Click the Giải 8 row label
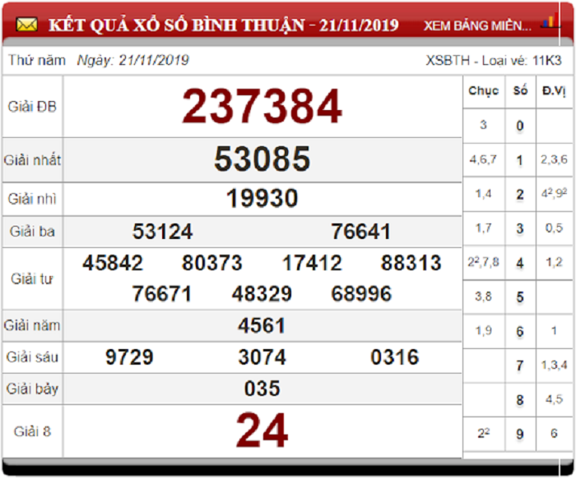 [x=32, y=431]
